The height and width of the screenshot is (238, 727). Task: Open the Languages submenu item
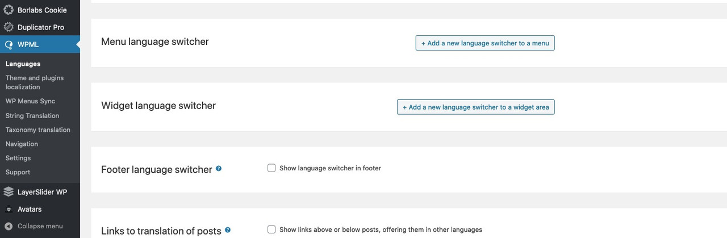pos(23,64)
